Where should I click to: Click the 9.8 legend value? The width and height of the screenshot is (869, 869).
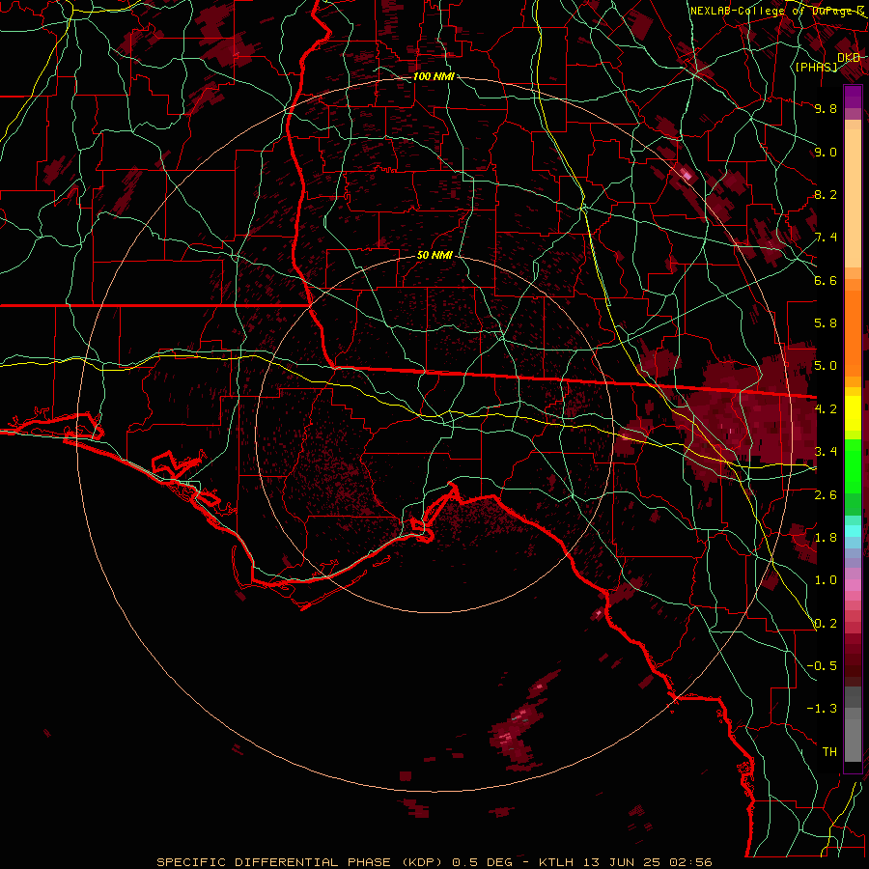pos(826,108)
